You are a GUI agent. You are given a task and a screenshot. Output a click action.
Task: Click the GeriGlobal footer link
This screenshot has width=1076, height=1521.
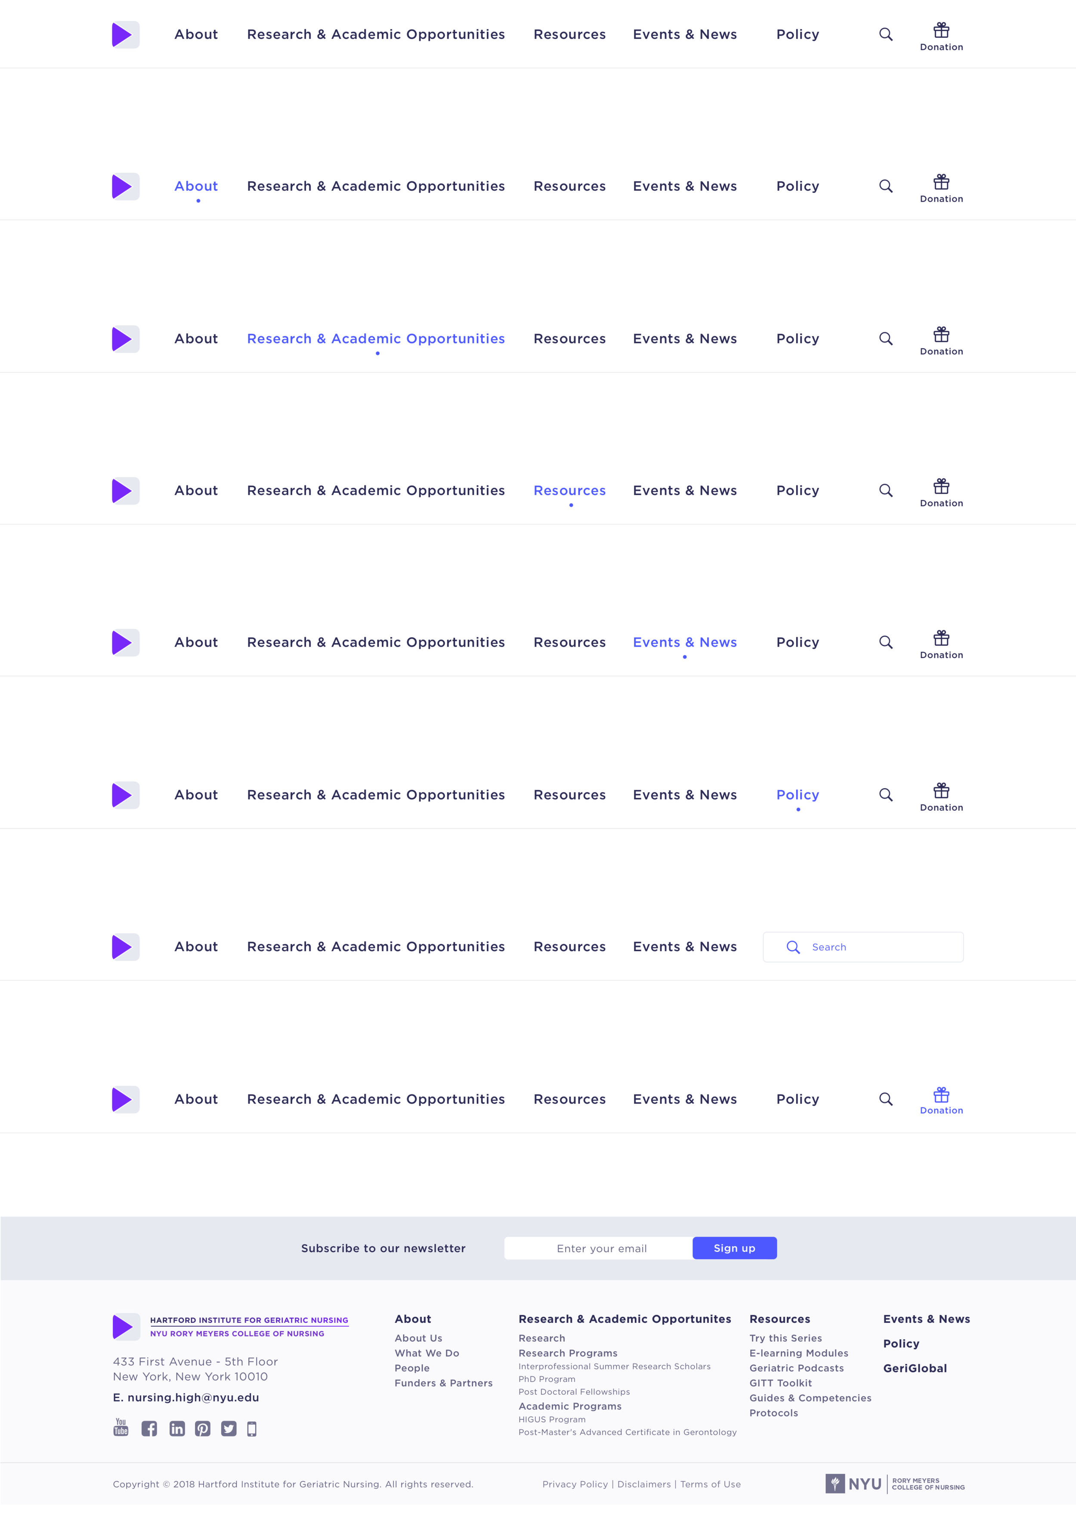[914, 1369]
